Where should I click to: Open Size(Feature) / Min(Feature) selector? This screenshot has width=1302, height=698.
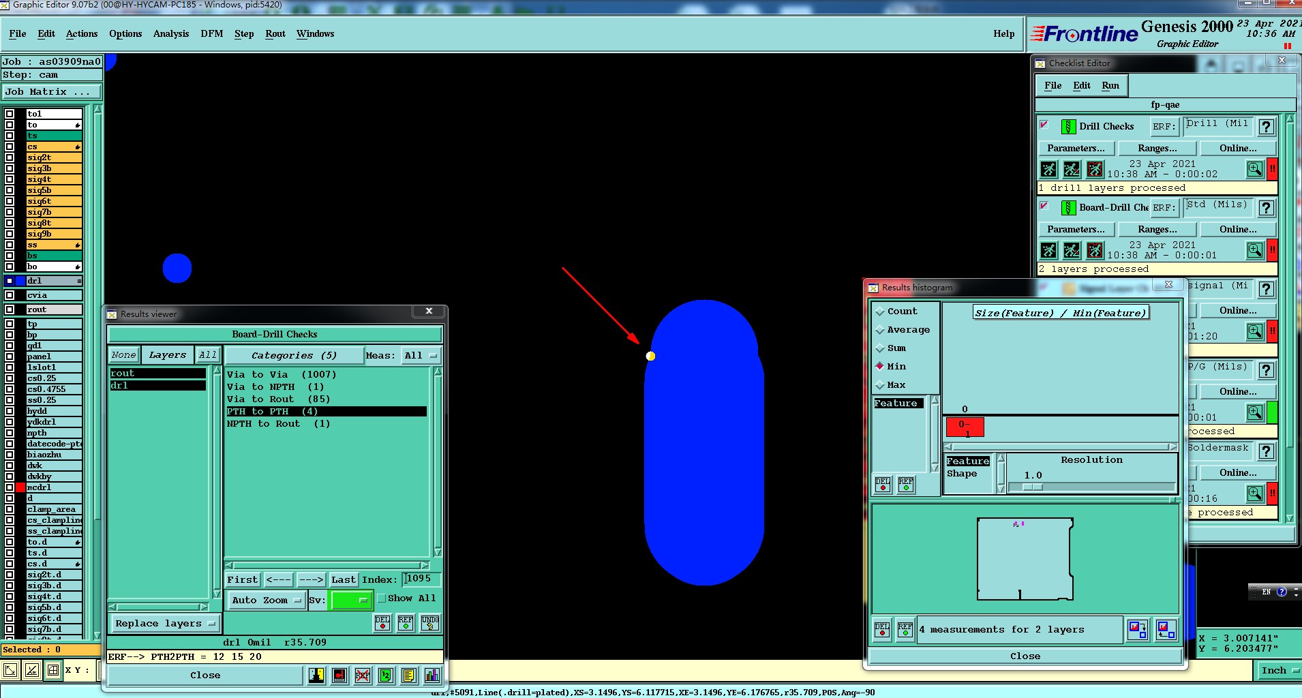(x=1061, y=313)
